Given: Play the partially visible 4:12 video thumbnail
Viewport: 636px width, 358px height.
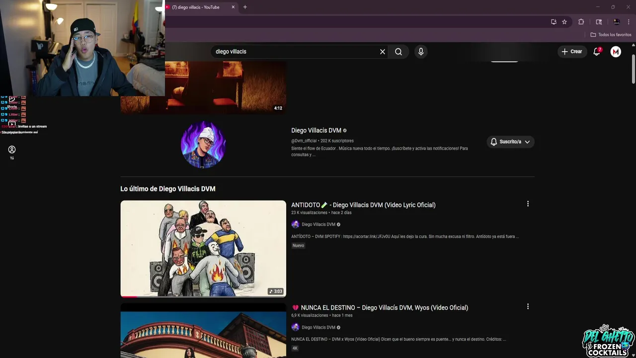Looking at the screenshot, I should [x=203, y=88].
